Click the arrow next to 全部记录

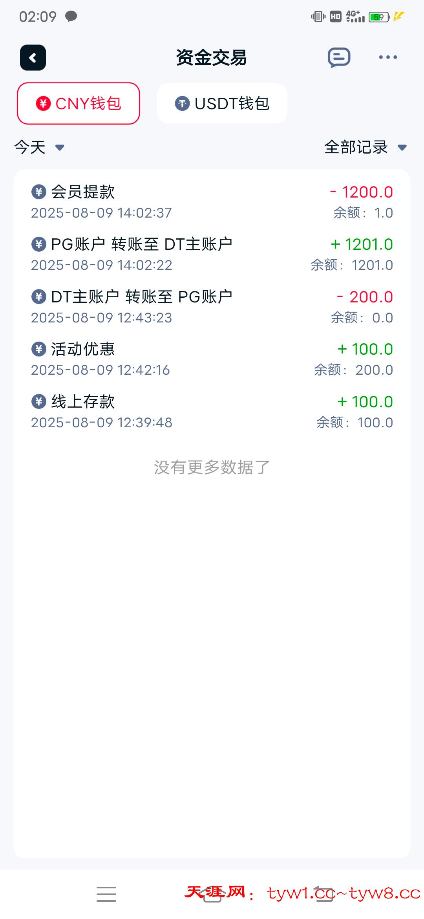[402, 148]
